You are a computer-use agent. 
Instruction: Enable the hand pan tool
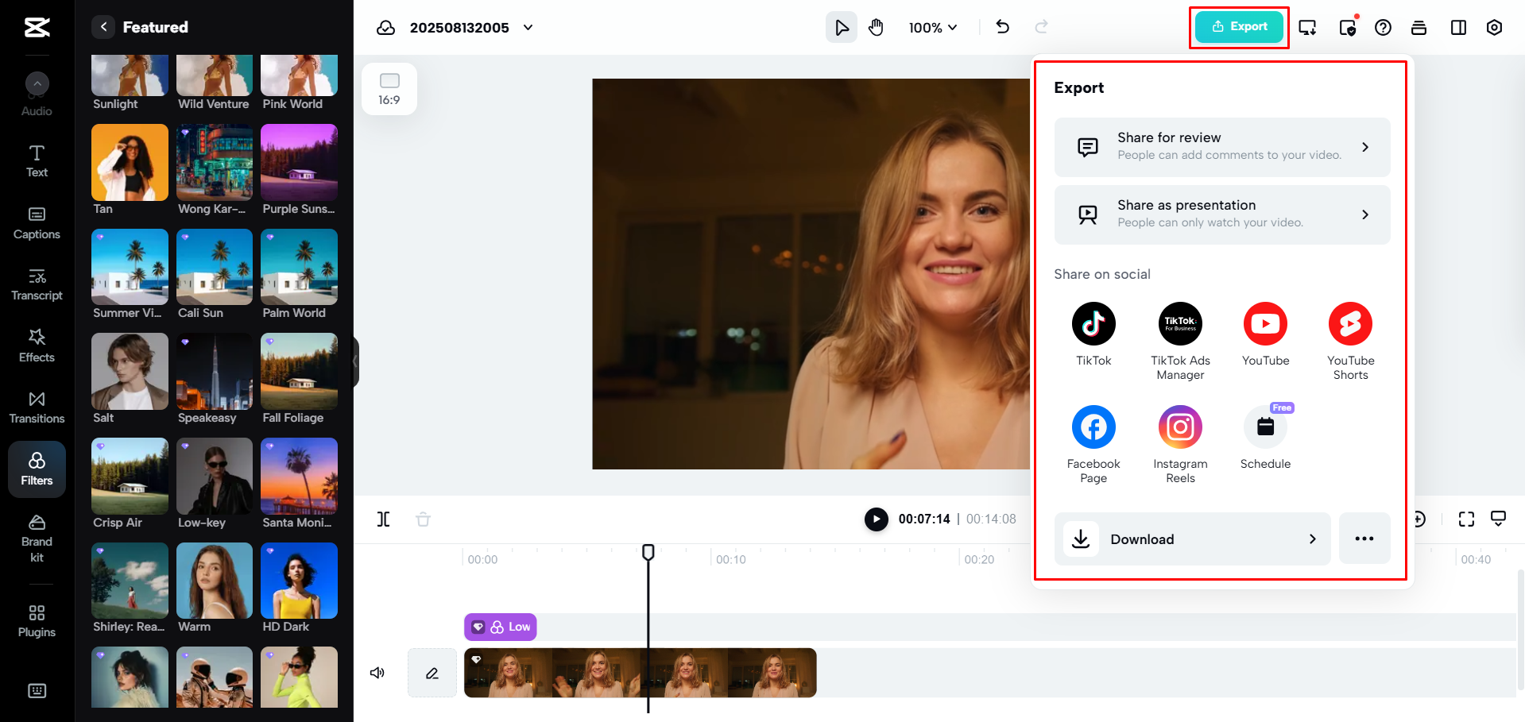coord(876,26)
